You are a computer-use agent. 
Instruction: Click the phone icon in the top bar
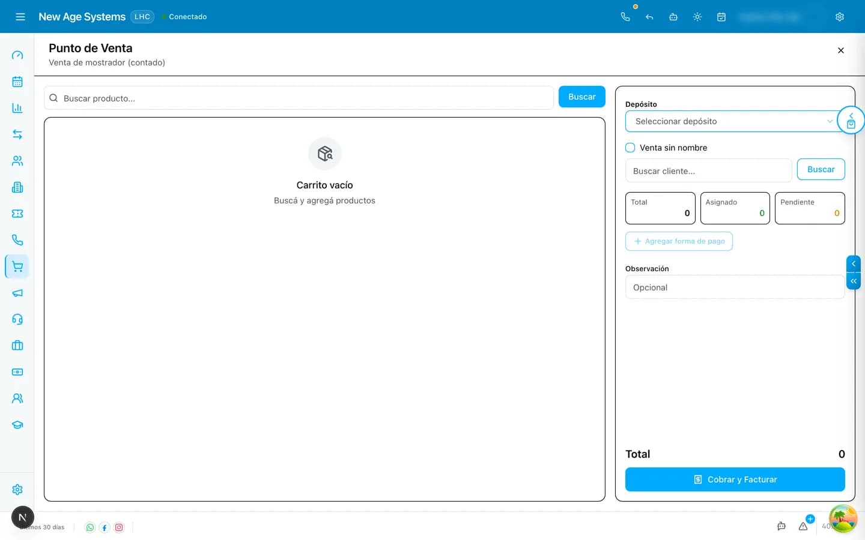pos(625,17)
